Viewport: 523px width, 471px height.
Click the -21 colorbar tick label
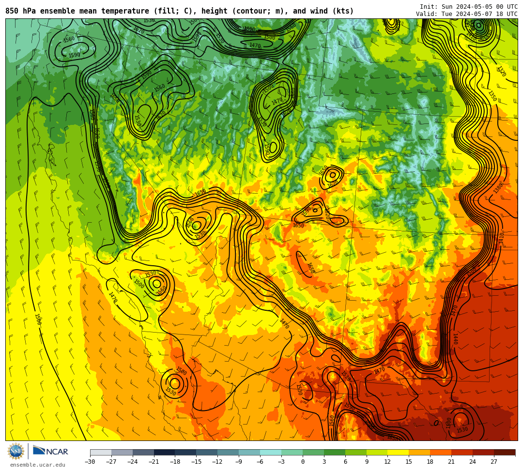(154, 462)
